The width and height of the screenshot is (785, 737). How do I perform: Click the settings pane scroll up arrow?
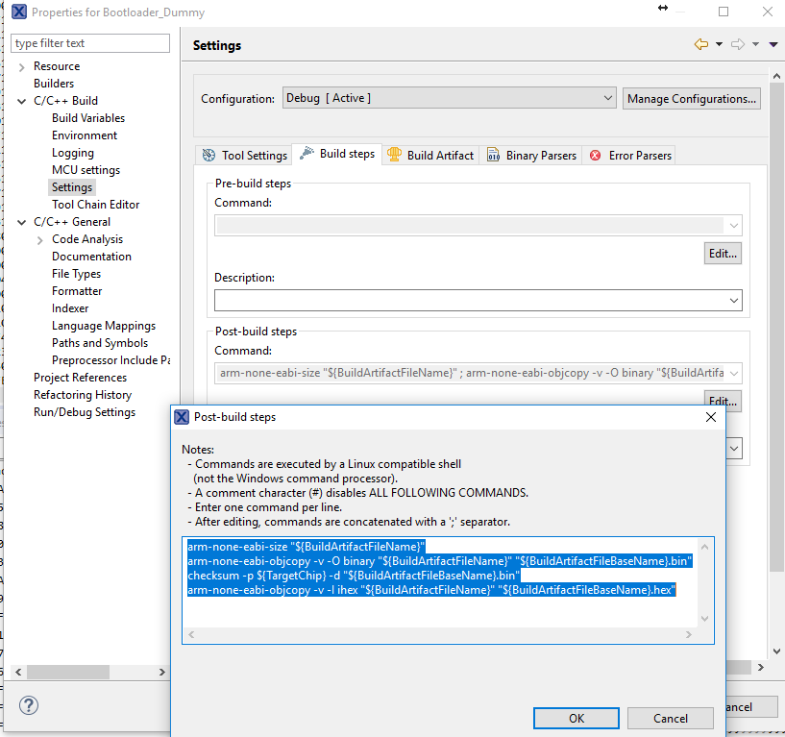point(776,76)
